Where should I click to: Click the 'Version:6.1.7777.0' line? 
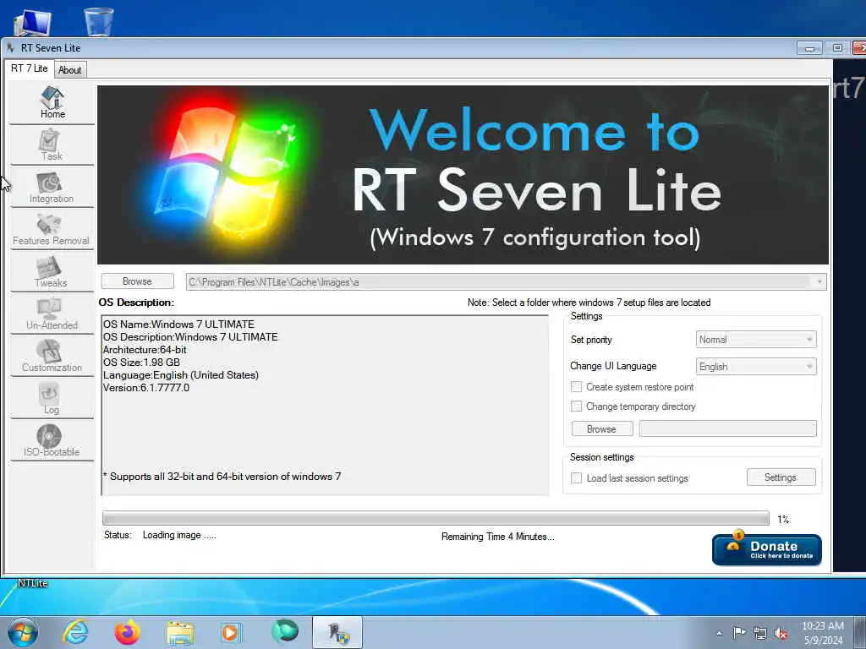(x=146, y=388)
